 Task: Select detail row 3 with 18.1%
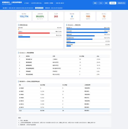point(64,65)
